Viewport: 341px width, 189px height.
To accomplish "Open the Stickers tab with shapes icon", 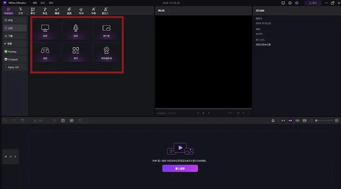I will pyautogui.click(x=33, y=11).
